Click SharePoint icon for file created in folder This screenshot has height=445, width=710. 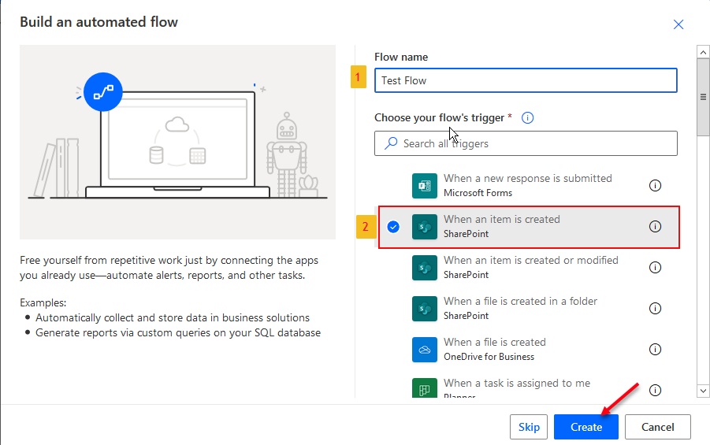click(x=424, y=309)
